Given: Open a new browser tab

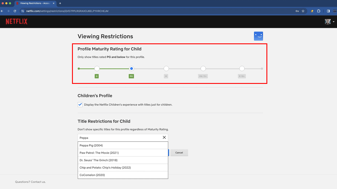Looking at the screenshot, I should click(x=60, y=4).
